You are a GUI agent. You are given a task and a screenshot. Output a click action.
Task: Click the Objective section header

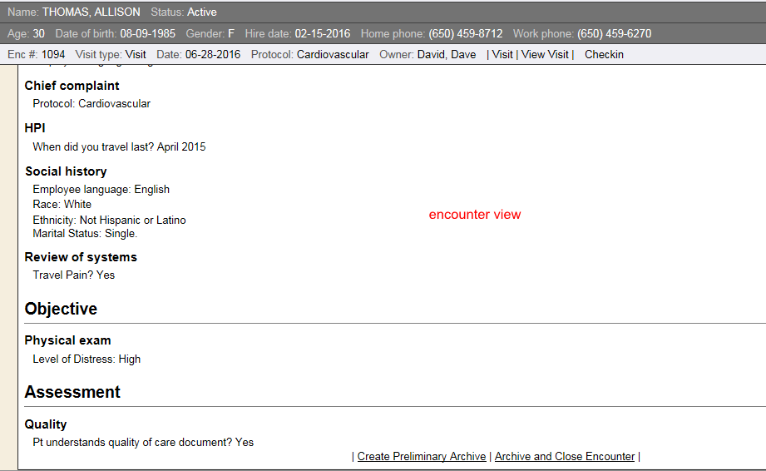61,309
